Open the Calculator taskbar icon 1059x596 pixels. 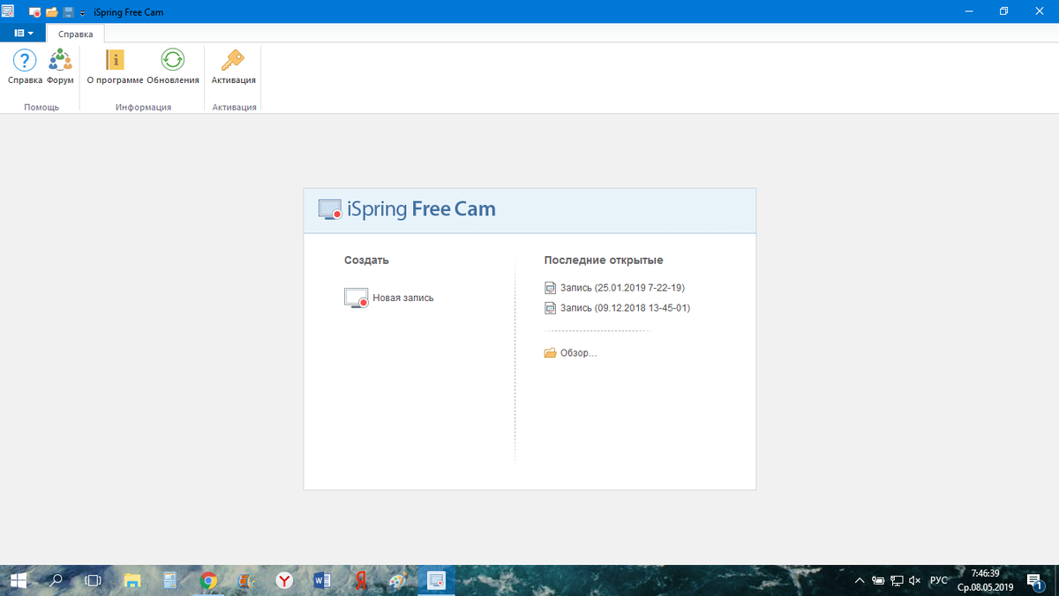(170, 580)
